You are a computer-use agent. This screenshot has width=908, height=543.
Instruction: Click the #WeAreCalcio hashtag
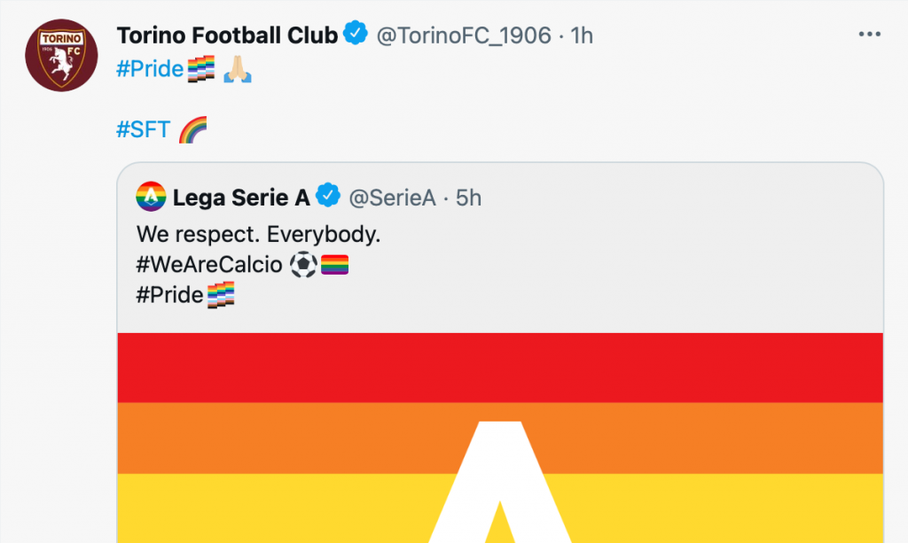[x=209, y=263]
